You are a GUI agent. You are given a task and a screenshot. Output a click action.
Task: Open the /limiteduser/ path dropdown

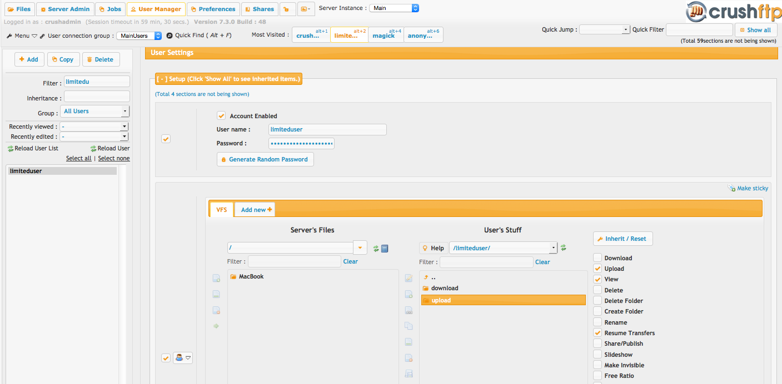coord(503,248)
